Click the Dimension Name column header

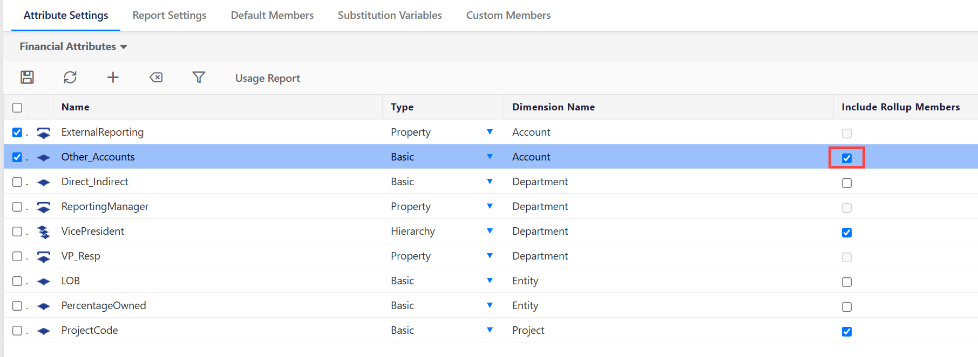coord(553,107)
